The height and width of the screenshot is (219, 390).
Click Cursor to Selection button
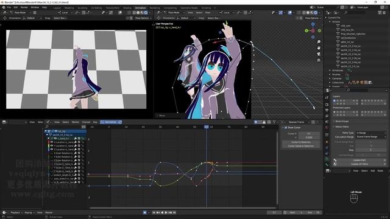click(301, 142)
